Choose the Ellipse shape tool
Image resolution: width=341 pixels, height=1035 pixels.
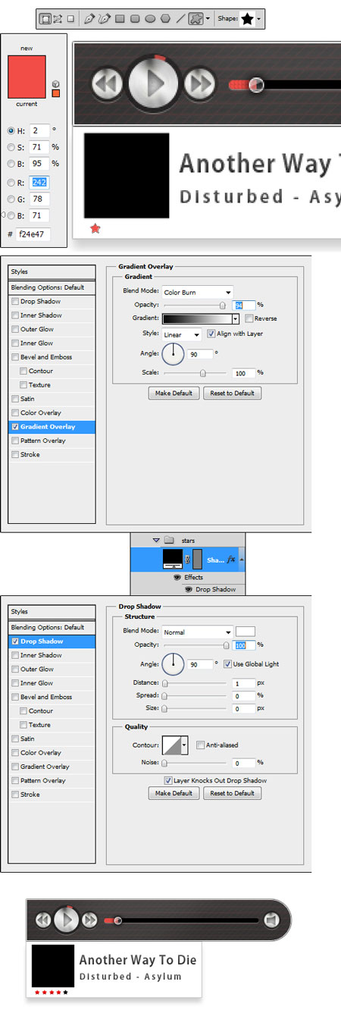coord(150,17)
